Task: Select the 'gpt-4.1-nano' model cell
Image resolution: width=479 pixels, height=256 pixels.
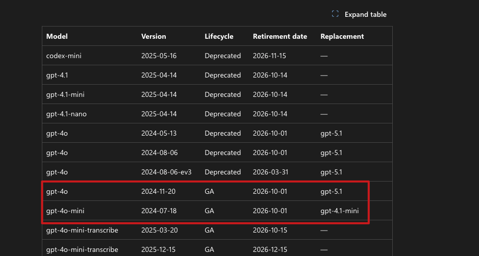Action: tap(66, 114)
